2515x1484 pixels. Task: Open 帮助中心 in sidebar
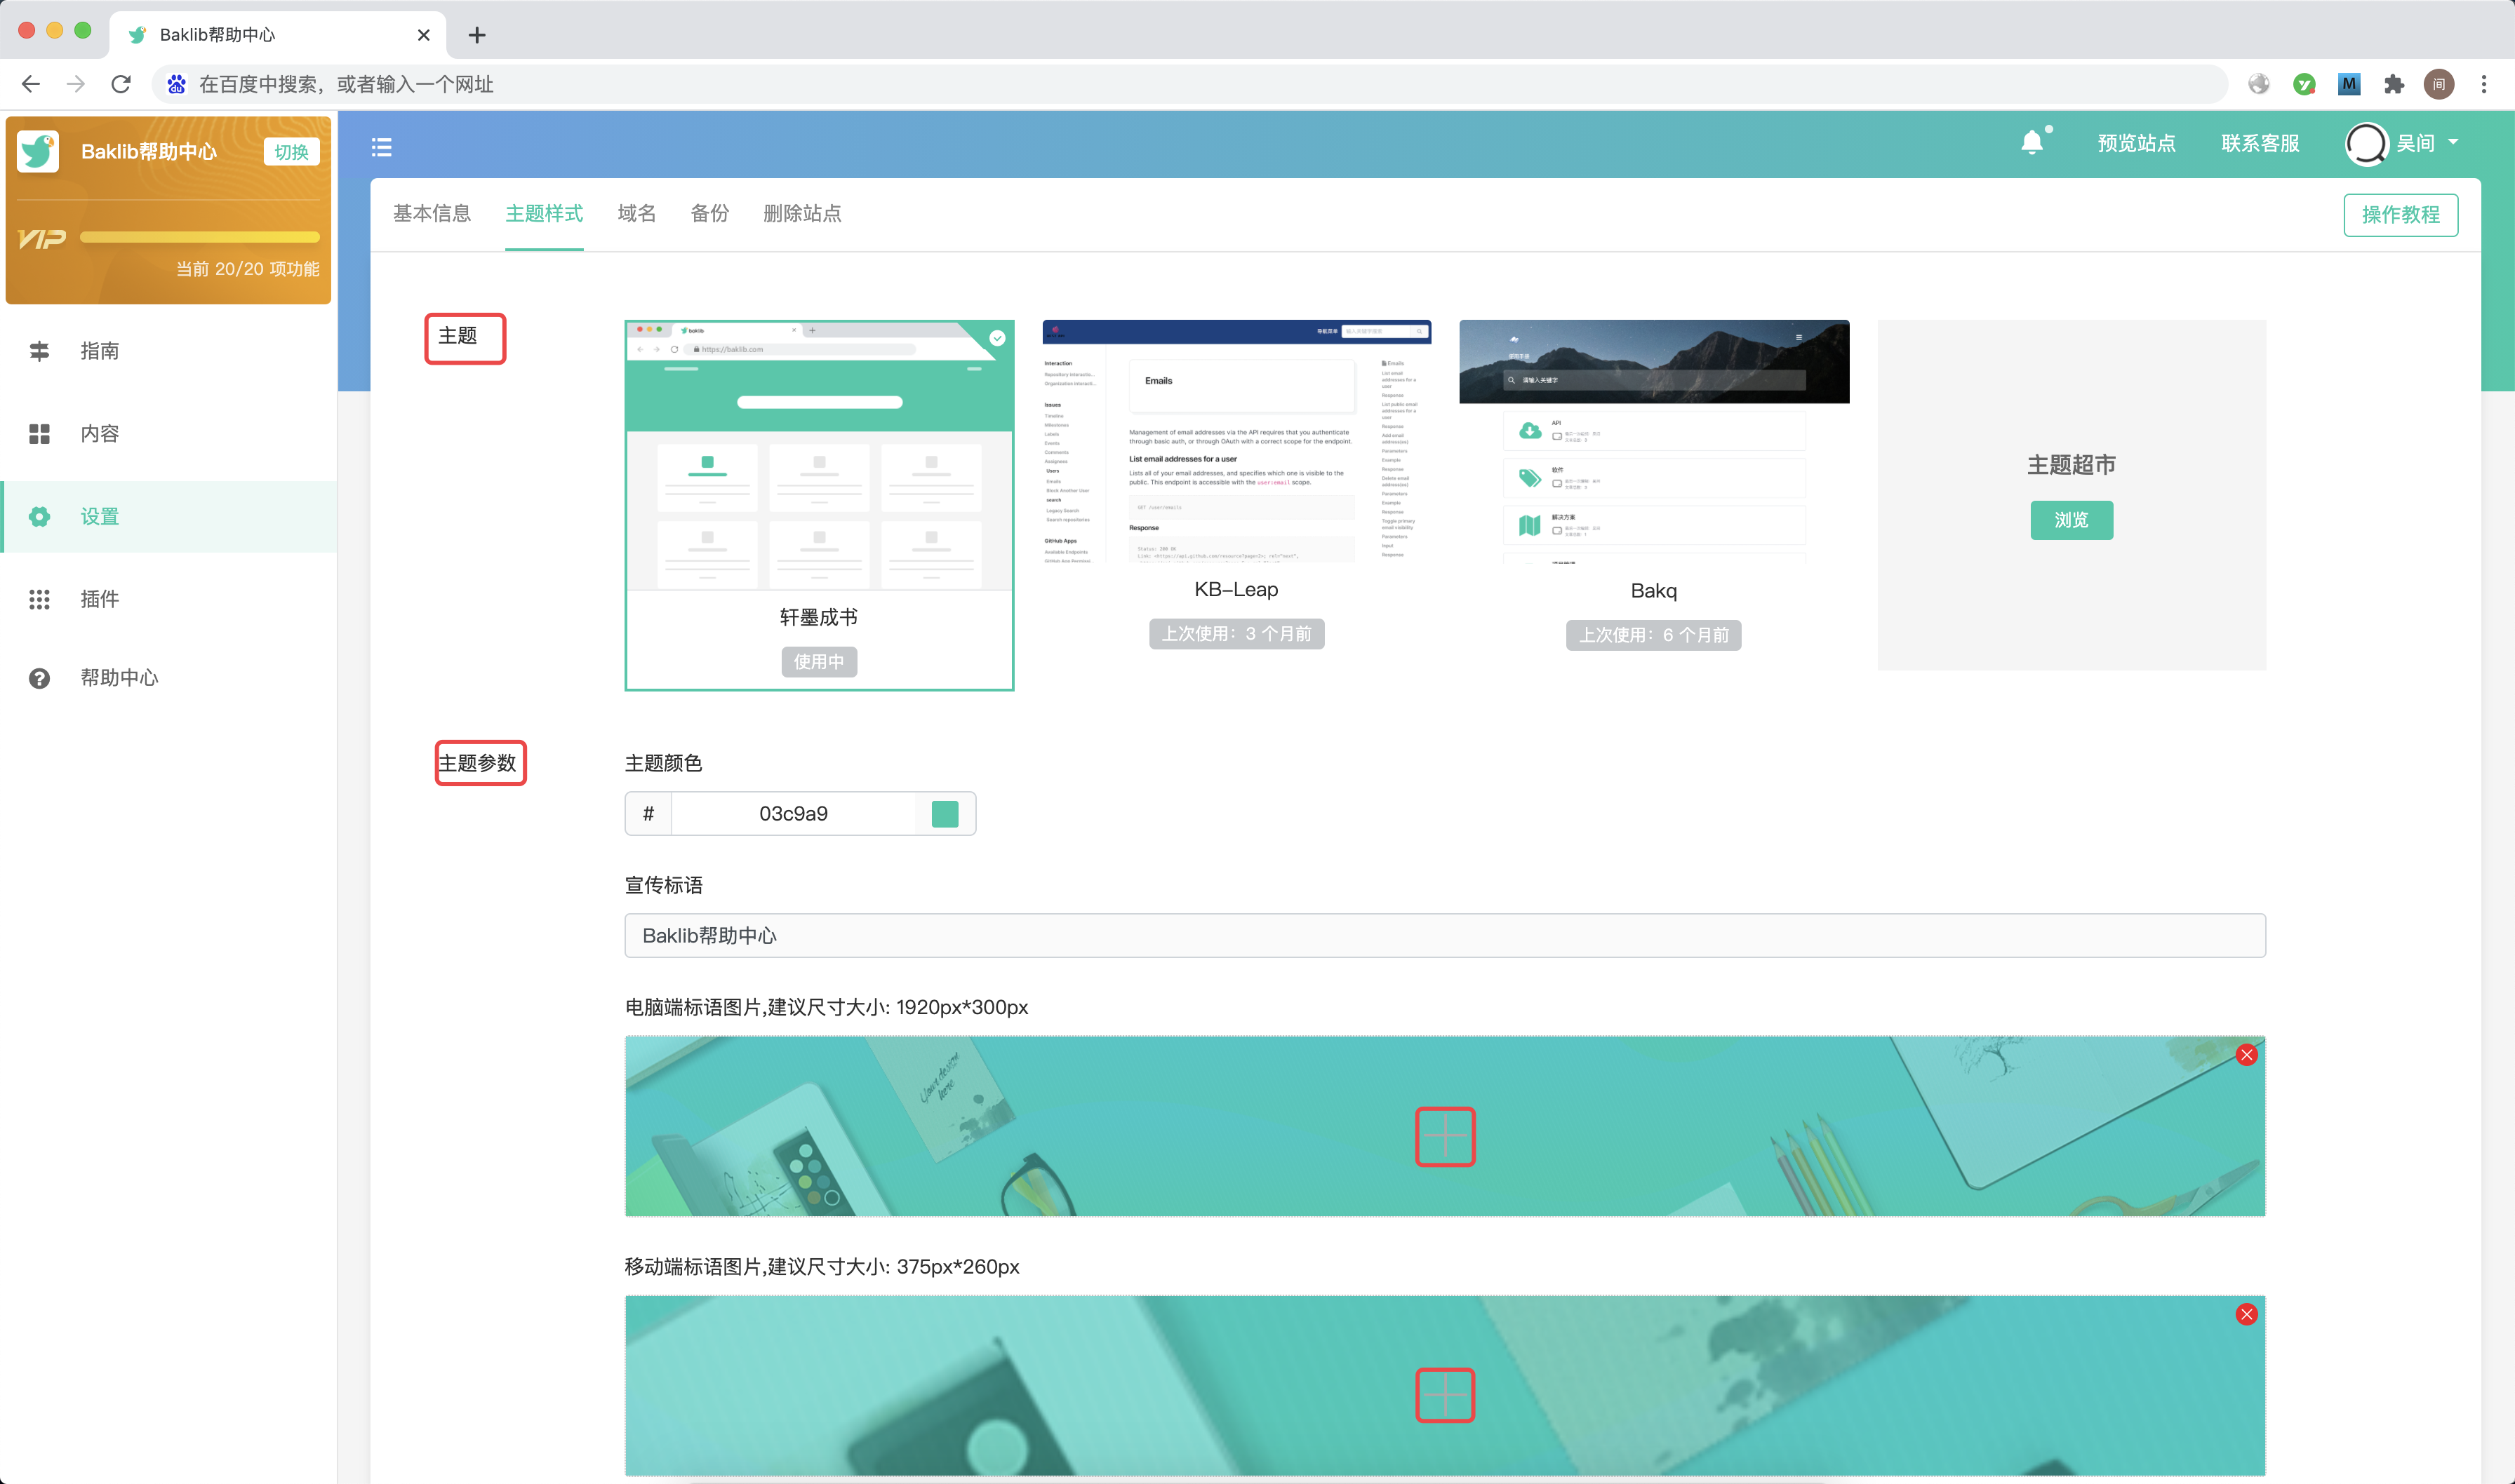119,678
